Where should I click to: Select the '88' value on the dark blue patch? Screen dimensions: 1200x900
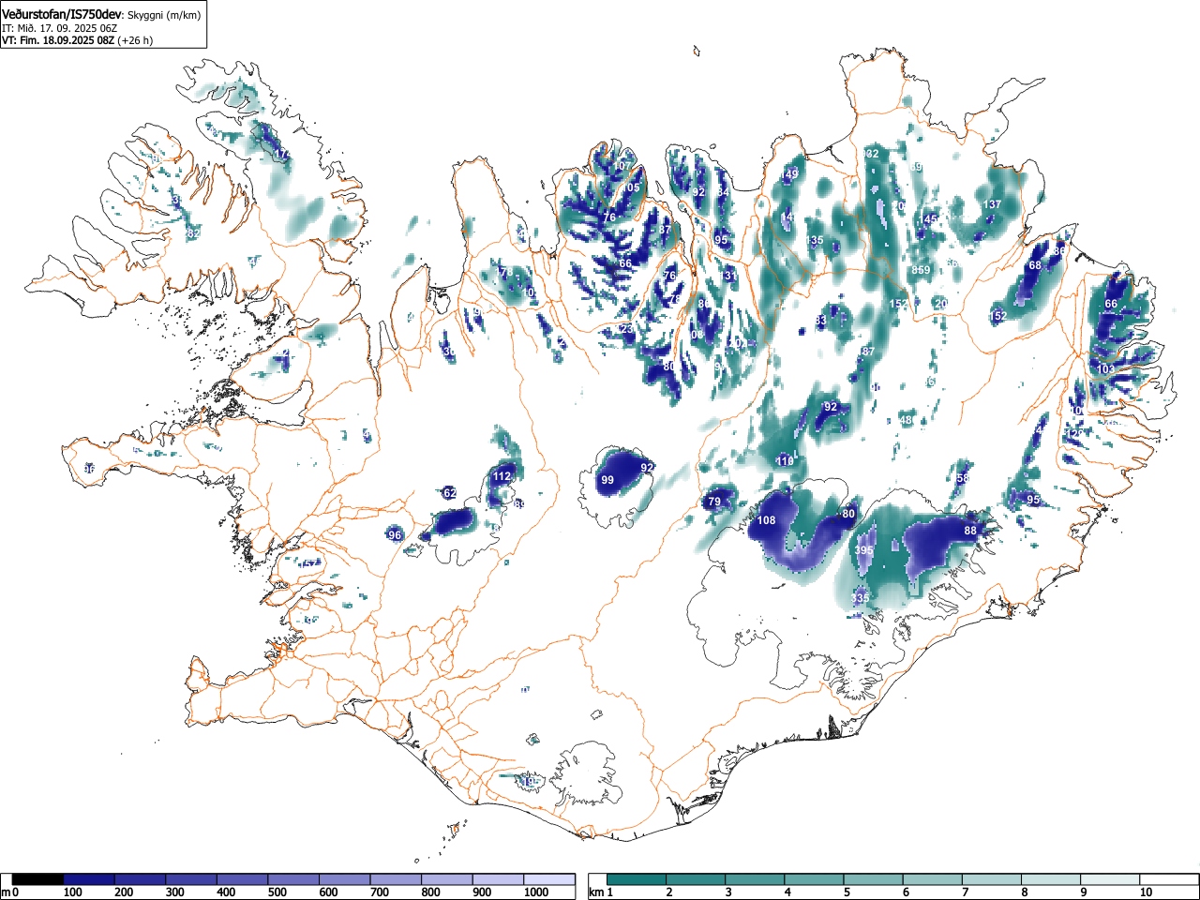[970, 531]
